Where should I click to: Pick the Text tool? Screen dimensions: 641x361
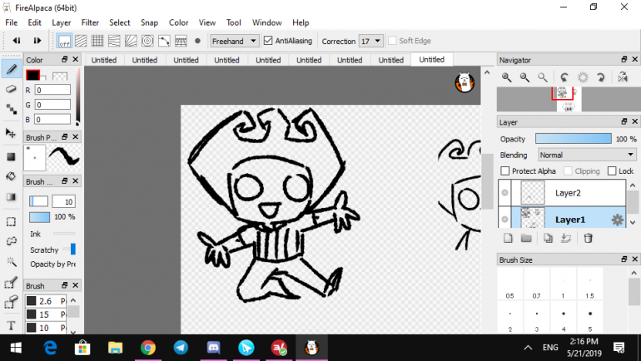pyautogui.click(x=12, y=325)
